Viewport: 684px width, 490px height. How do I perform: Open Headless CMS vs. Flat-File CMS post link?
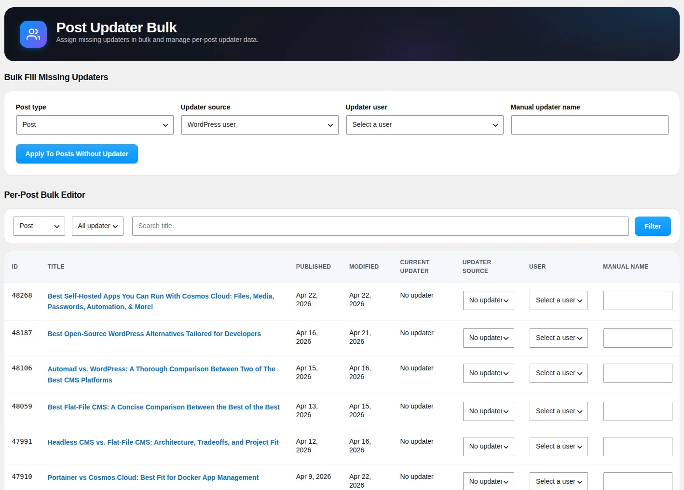[x=163, y=442]
